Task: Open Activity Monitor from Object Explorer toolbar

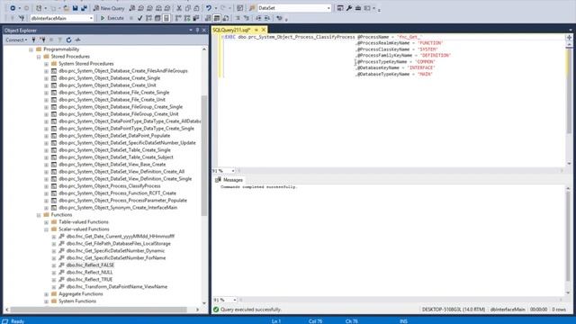Action: (78, 40)
